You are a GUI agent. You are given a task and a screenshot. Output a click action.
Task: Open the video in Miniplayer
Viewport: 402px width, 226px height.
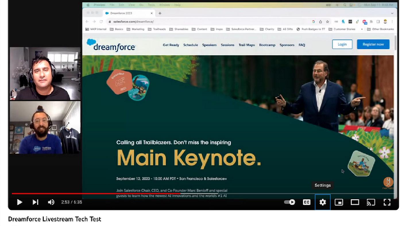click(x=339, y=202)
